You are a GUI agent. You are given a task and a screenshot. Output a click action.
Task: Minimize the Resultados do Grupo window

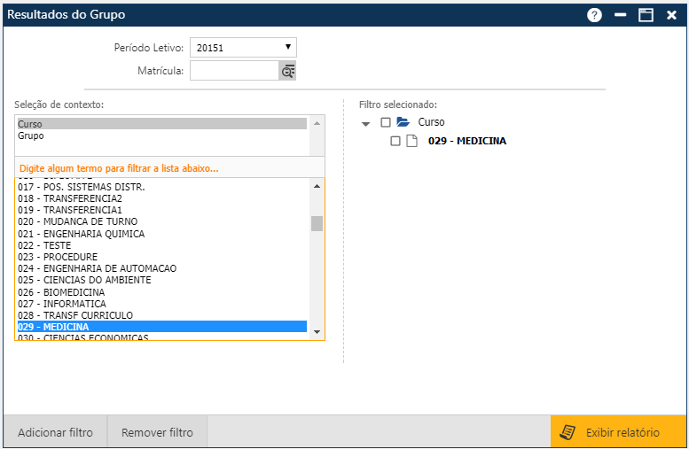[x=621, y=15]
